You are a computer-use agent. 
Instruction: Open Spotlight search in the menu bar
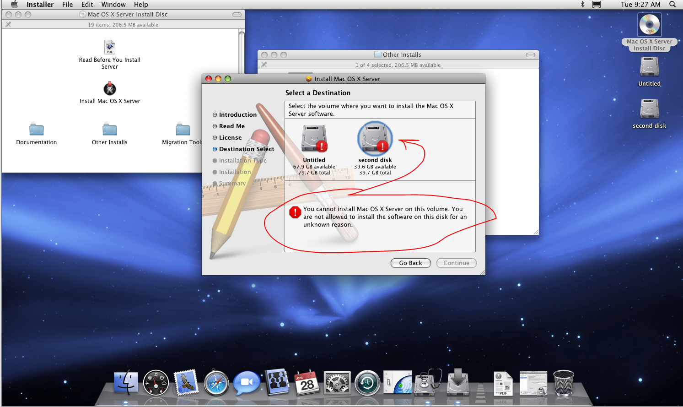tap(672, 5)
